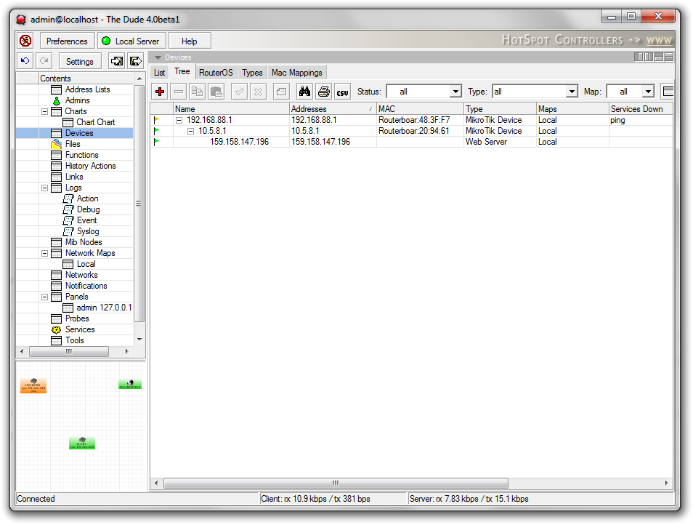Click the red disconnect icon in top toolbar

tap(25, 41)
